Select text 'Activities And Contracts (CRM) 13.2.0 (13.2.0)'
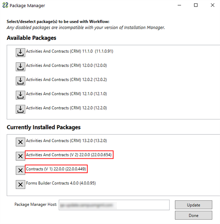Viewport: 220px width, 224px height. [66, 141]
